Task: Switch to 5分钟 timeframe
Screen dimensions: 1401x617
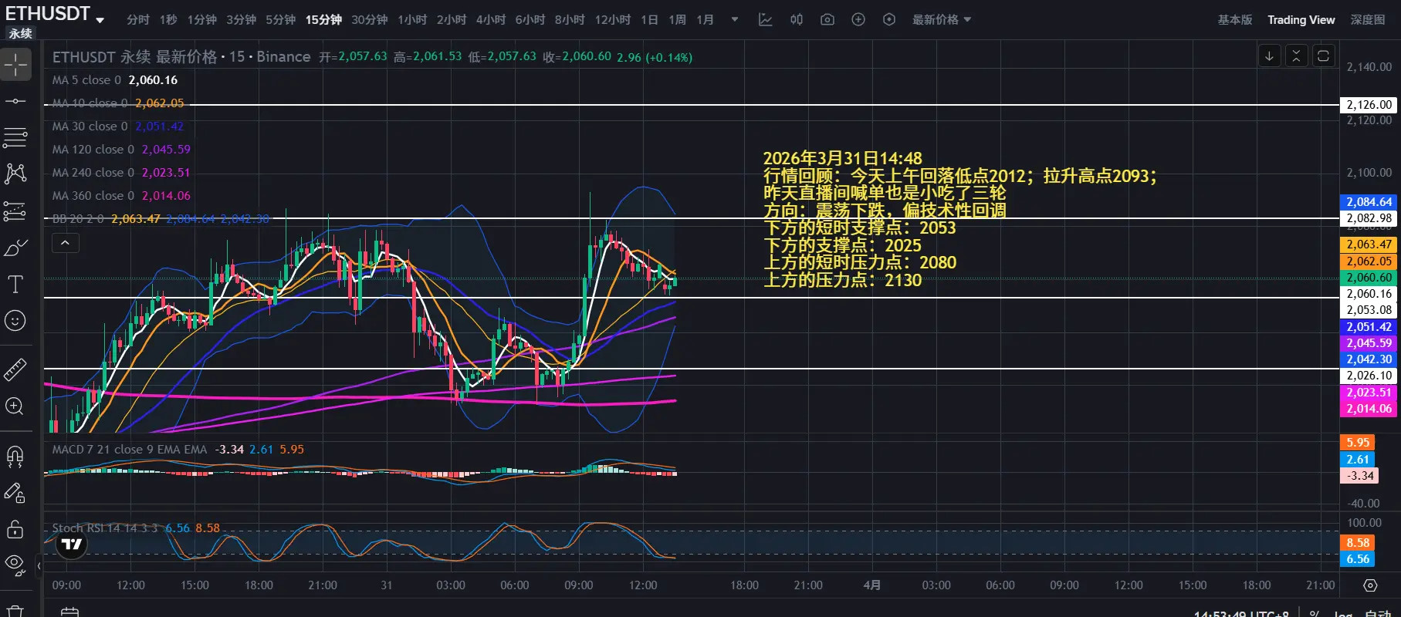Action: (x=281, y=19)
